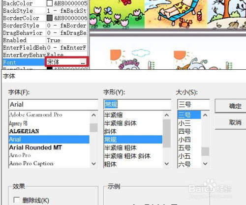Click style list scroll down arrow
Image resolution: width=246 pixels, height=205 pixels.
pos(167,163)
